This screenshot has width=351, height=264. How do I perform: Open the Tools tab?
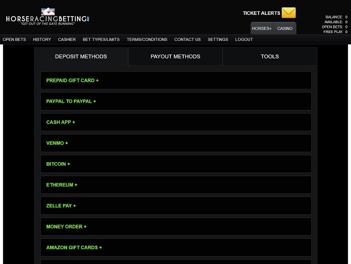(269, 56)
